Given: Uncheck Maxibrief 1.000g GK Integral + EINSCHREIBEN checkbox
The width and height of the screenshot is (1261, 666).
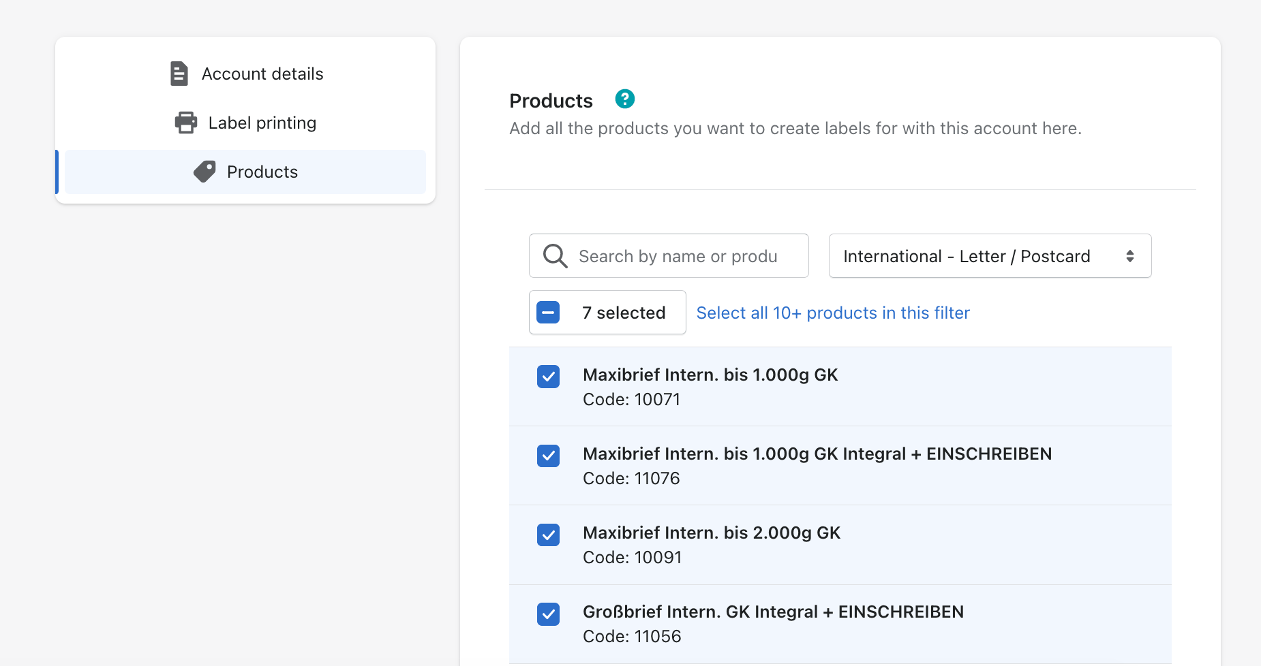Looking at the screenshot, I should click(548, 456).
